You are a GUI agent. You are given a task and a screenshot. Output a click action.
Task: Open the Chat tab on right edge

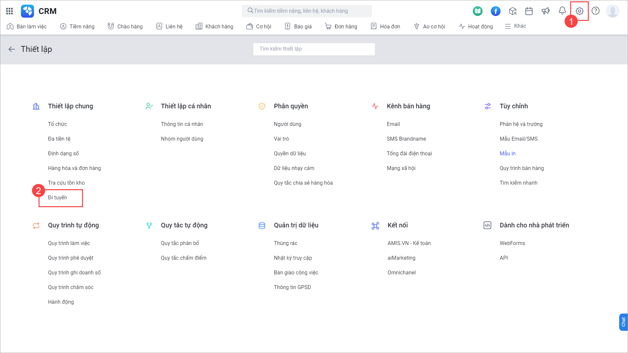pyautogui.click(x=623, y=322)
